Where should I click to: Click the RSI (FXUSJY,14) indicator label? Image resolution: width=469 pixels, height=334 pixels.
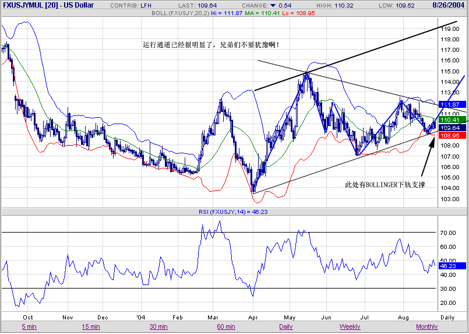click(213, 213)
